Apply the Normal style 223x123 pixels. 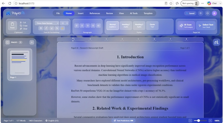tap(113, 25)
